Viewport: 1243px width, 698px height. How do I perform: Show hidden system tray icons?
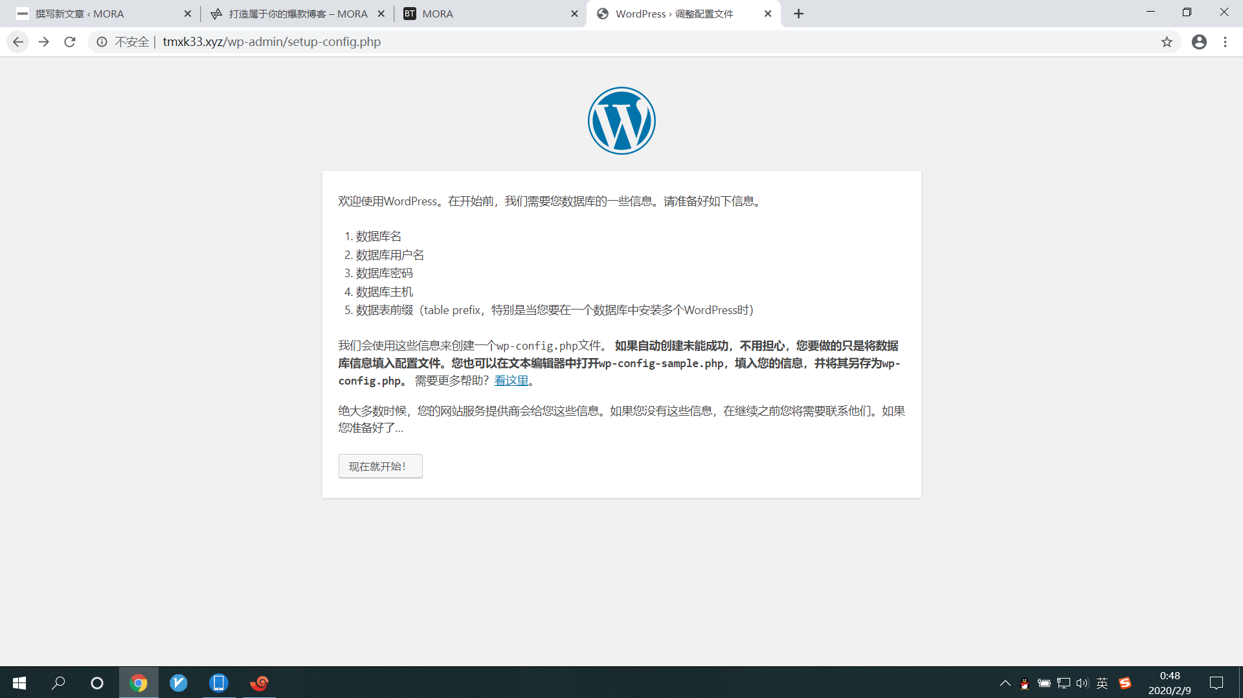[x=1005, y=682]
